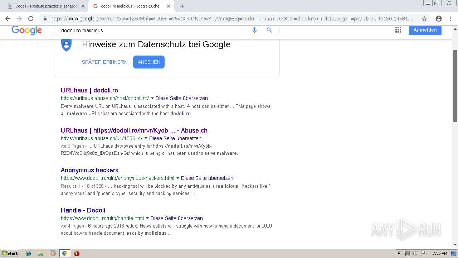Expand dropdown arrow beside handle.html URL
The width and height of the screenshot is (458, 258).
(147, 218)
